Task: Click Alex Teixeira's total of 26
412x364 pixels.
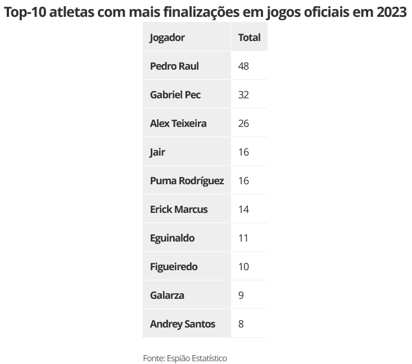Action: (x=243, y=124)
